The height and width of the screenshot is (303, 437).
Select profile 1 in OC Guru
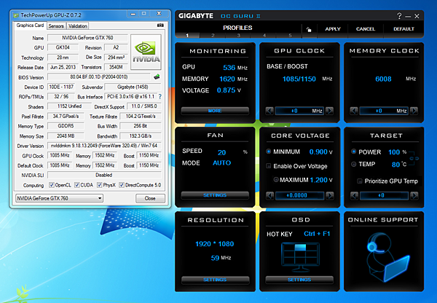(187, 36)
